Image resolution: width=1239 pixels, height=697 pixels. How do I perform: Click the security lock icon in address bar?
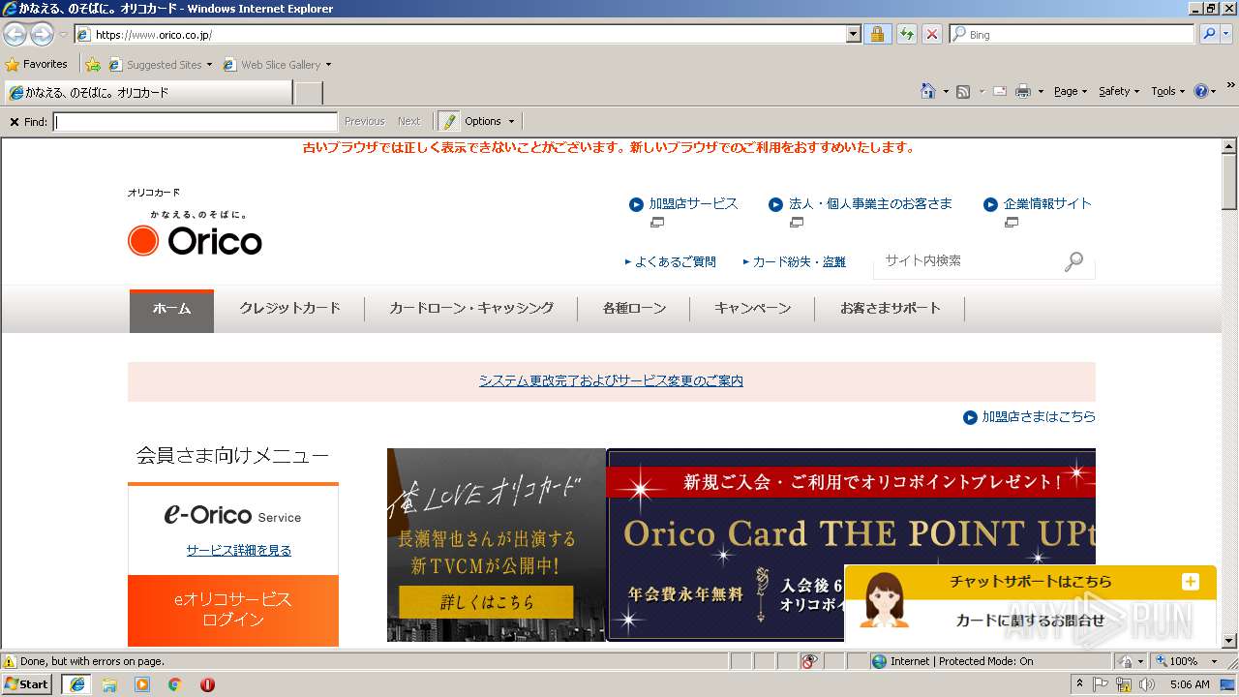tap(877, 34)
